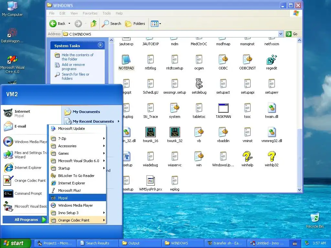Open the address bar dropdown arrow
The height and width of the screenshot is (248, 331).
[281, 34]
